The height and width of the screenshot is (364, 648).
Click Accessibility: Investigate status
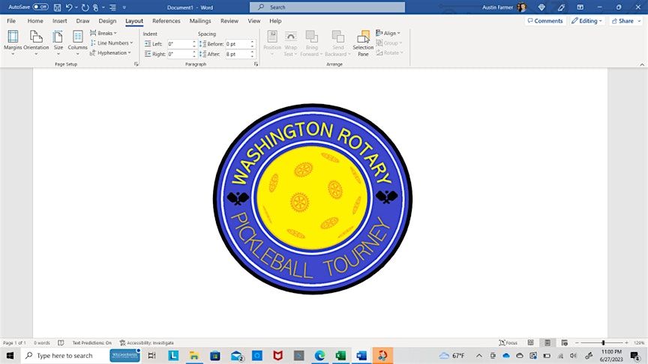pyautogui.click(x=147, y=342)
